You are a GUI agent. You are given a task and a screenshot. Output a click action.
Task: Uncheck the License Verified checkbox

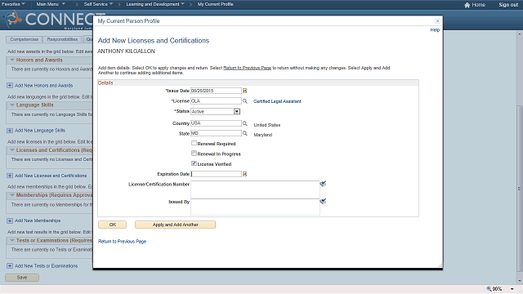pos(194,163)
